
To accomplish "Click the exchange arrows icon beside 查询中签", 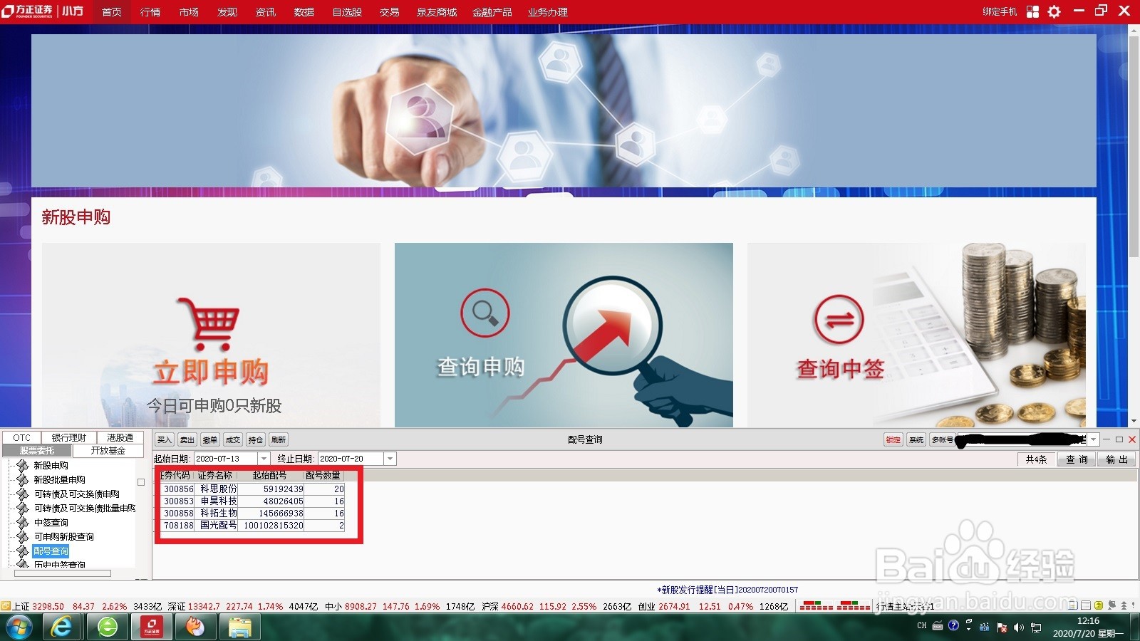I will (x=839, y=319).
